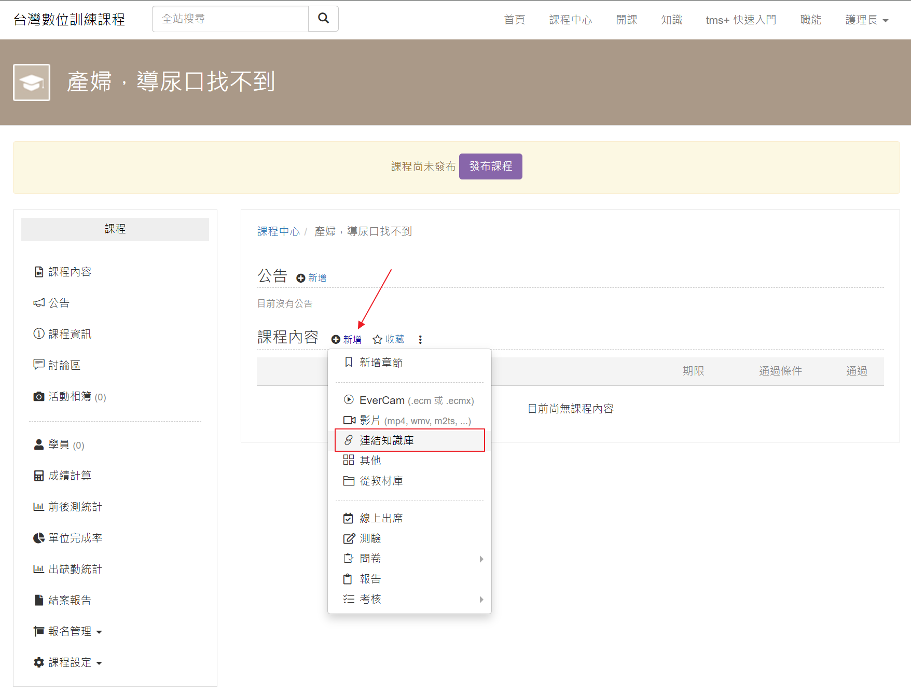This screenshot has height=695, width=911.
Task: Expand the 護理長 user dropdown
Action: (866, 20)
